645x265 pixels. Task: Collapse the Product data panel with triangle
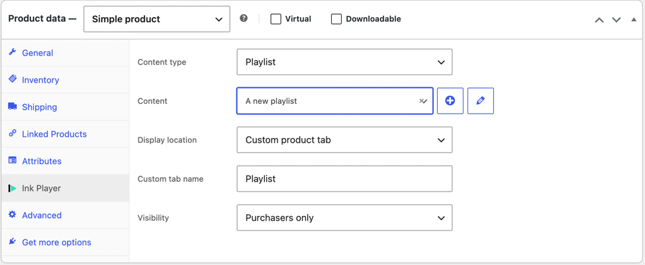pyautogui.click(x=634, y=19)
